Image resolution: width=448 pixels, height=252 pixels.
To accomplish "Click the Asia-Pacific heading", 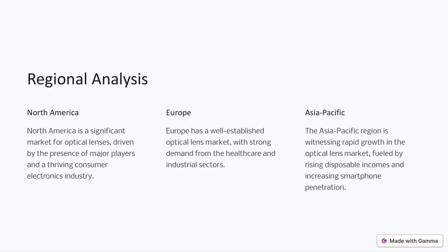I will click(325, 112).
